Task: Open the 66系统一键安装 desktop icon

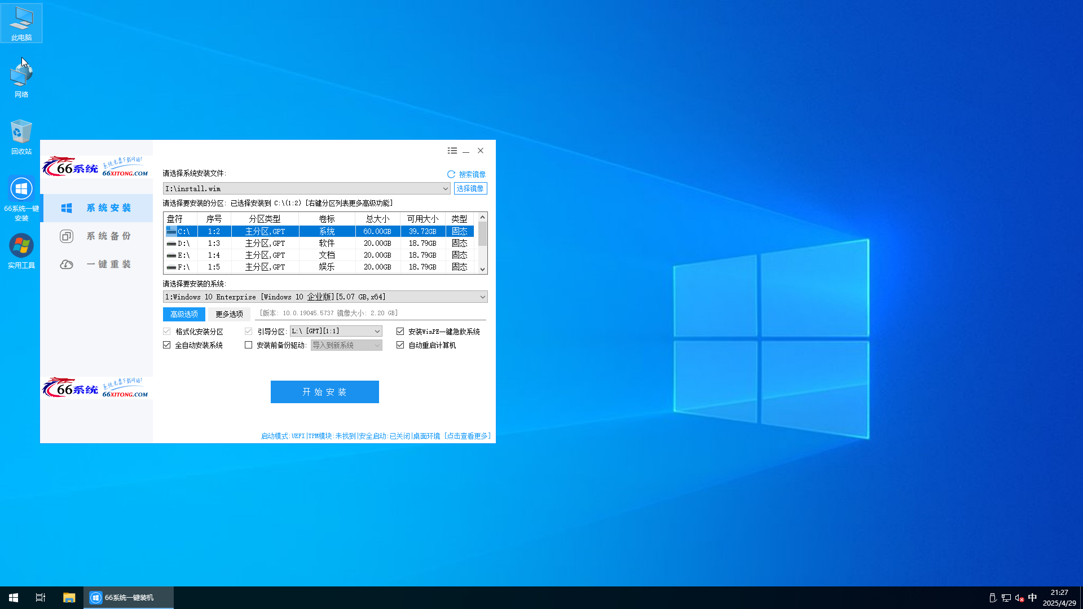Action: tap(21, 198)
